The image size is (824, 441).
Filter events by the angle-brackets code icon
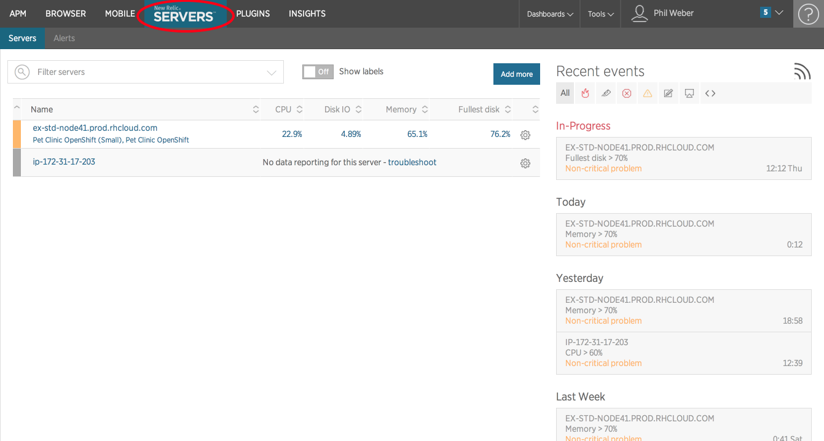click(710, 93)
